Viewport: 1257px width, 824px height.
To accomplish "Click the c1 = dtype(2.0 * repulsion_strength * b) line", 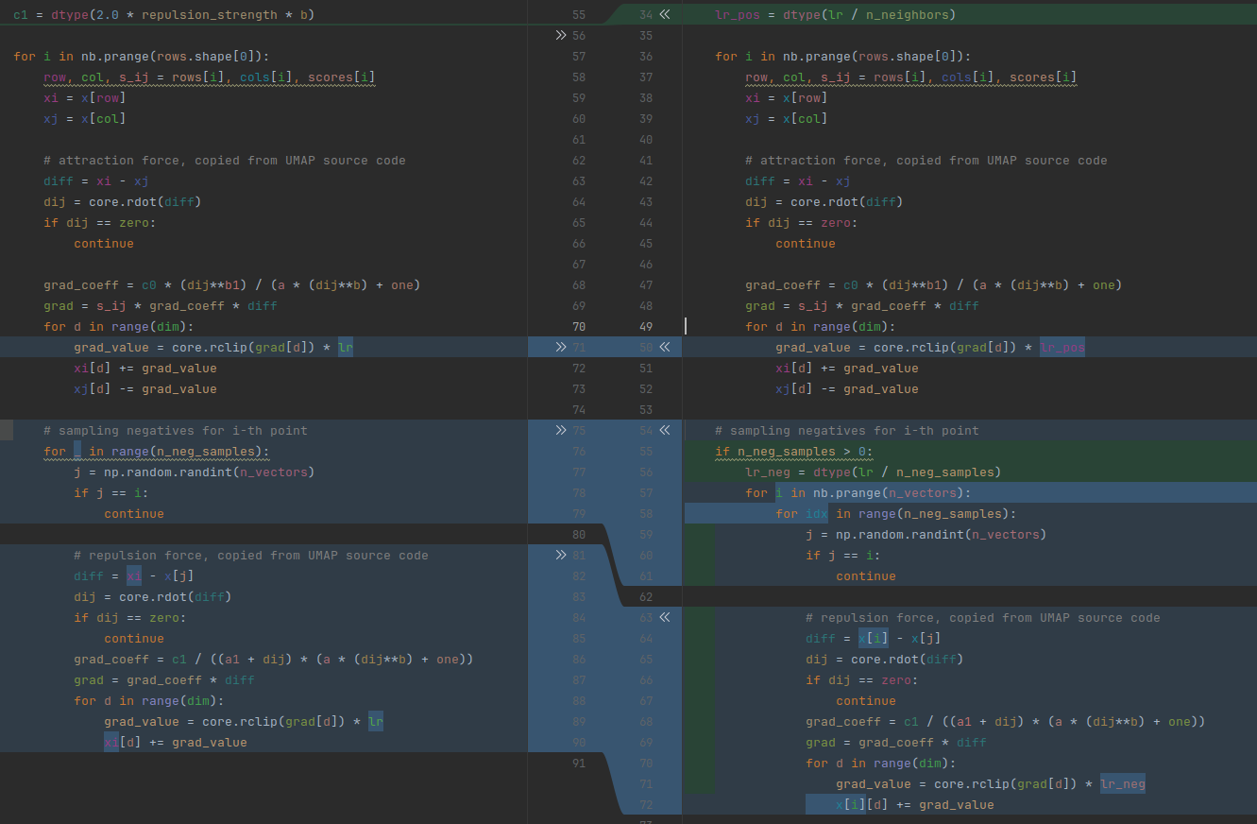I will [164, 14].
